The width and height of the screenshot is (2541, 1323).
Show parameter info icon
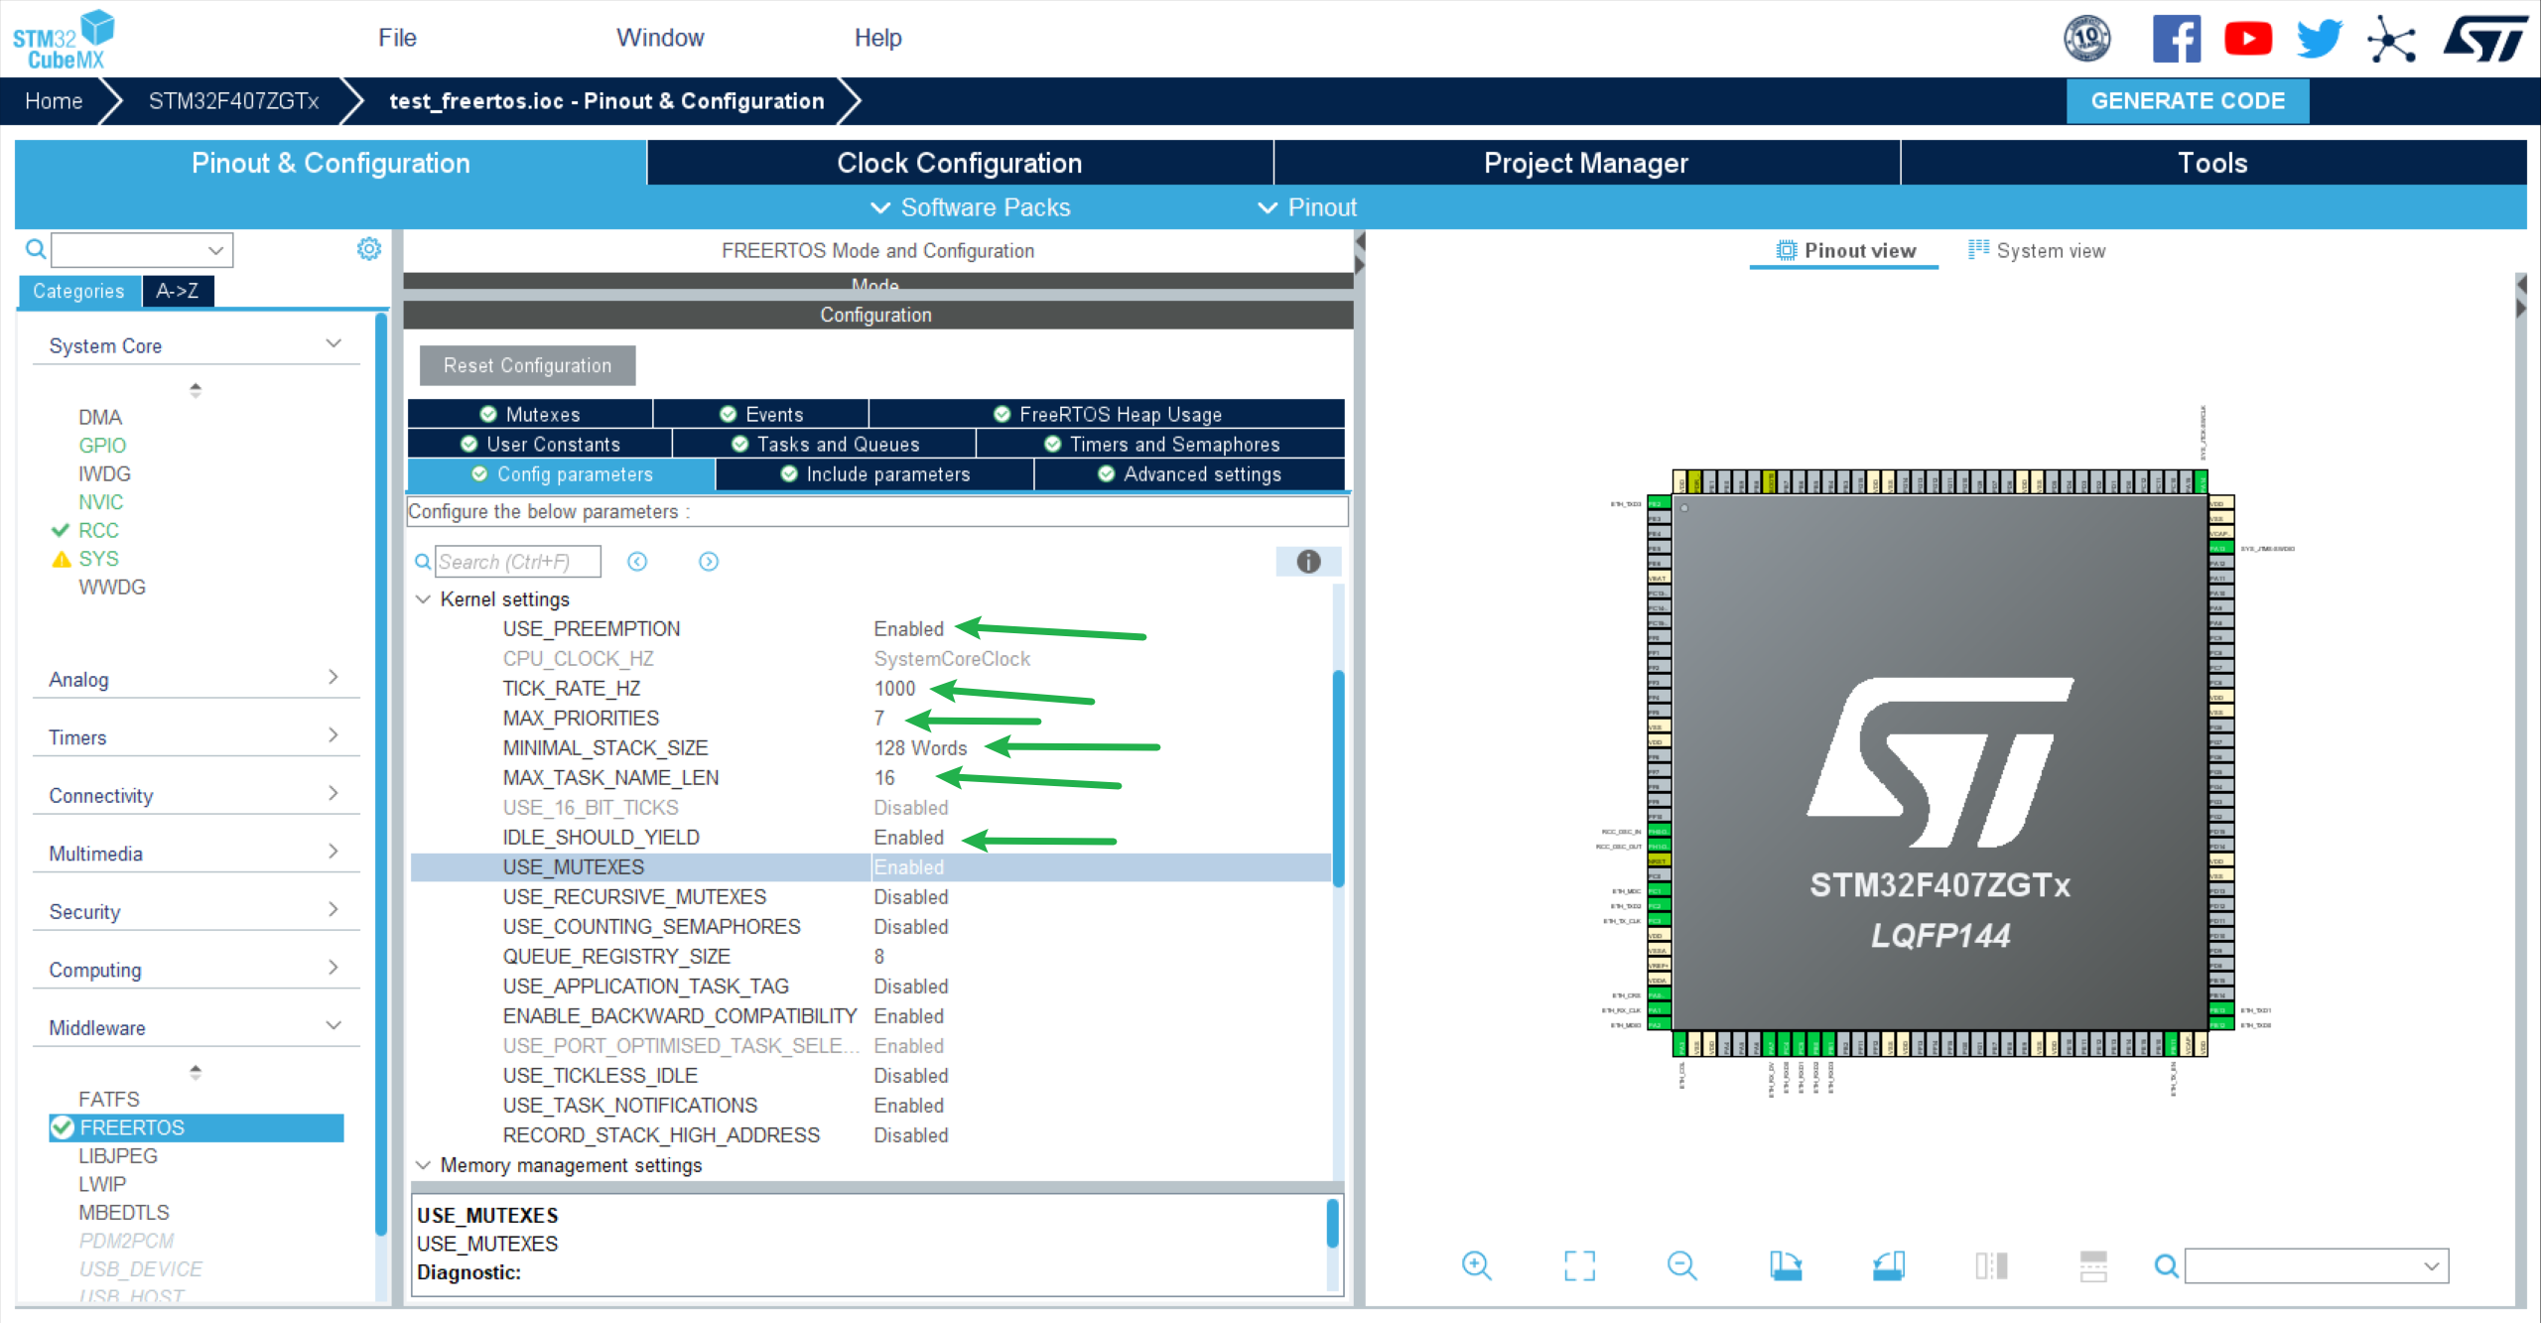pyautogui.click(x=1308, y=562)
